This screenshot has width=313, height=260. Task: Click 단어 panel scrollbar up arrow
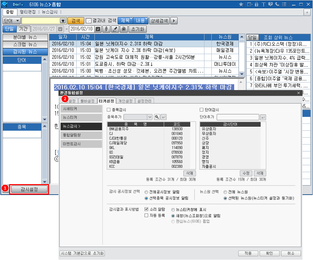[x=45, y=59]
